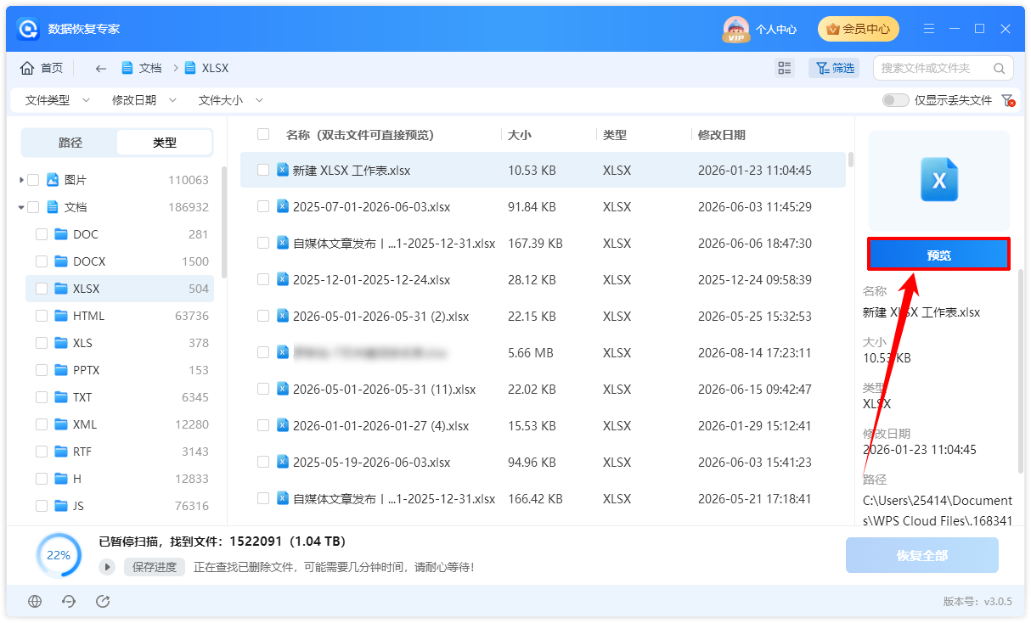The height and width of the screenshot is (623, 1031).
Task: Sort by 大小 column header
Action: click(520, 135)
